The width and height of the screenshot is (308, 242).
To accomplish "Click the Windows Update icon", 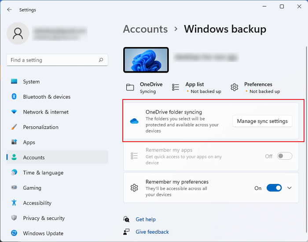I will pyautogui.click(x=14, y=233).
